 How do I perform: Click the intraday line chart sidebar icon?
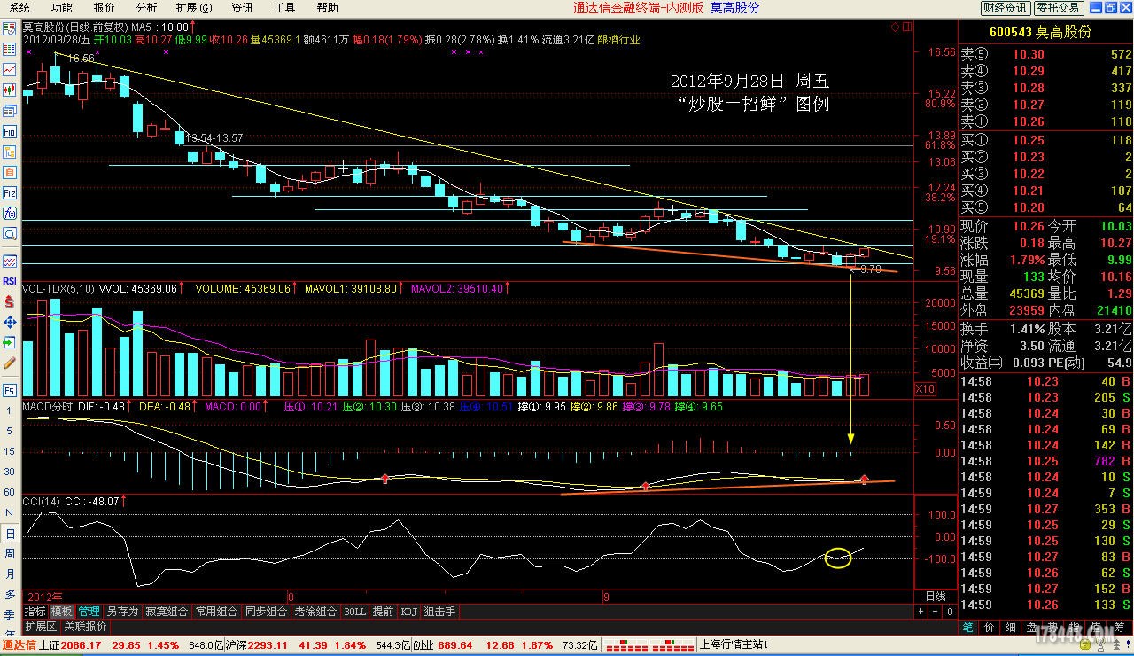[x=10, y=70]
